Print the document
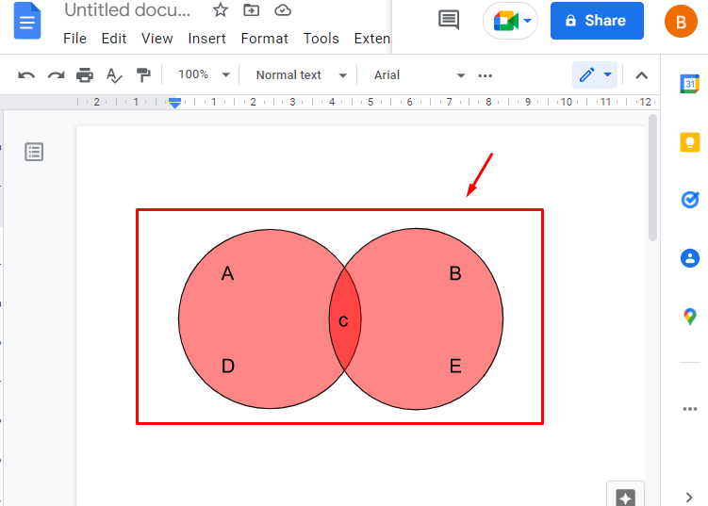This screenshot has width=708, height=506. tap(85, 75)
